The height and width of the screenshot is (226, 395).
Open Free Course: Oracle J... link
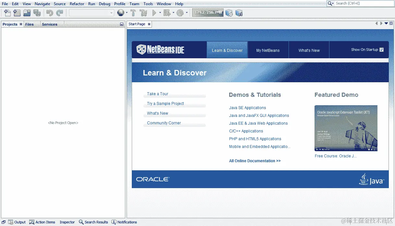336,156
